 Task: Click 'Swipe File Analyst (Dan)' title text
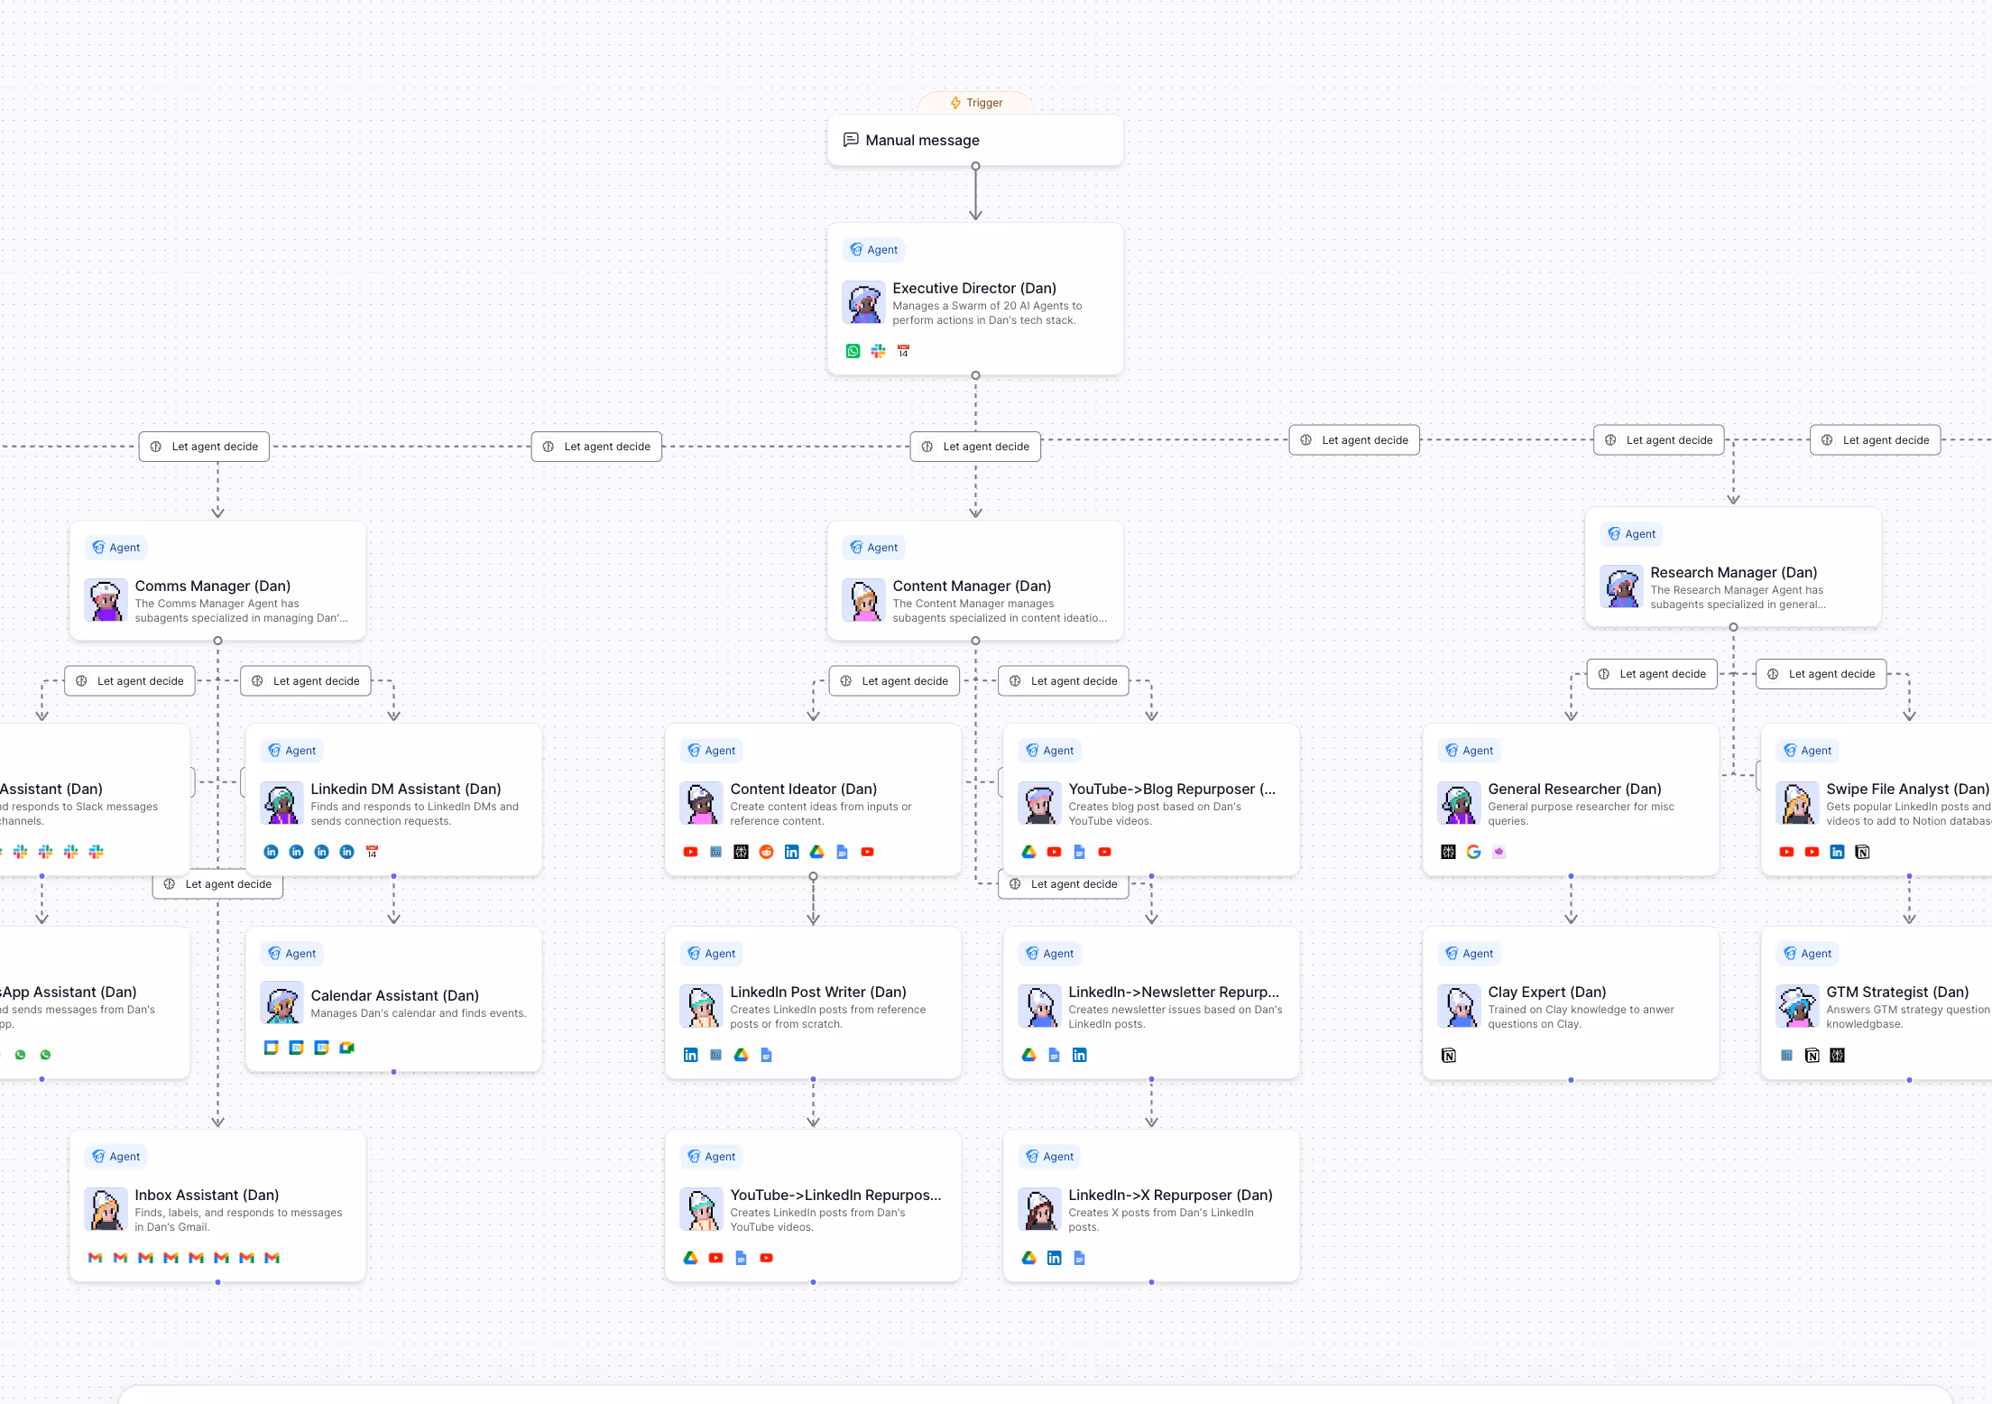pyautogui.click(x=1907, y=789)
